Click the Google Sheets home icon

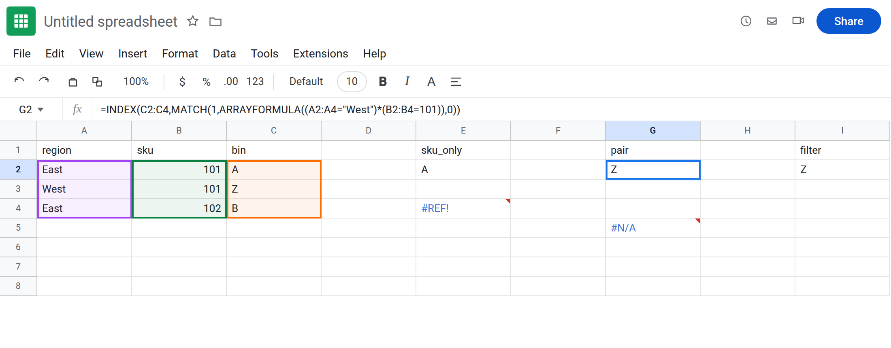tap(21, 21)
